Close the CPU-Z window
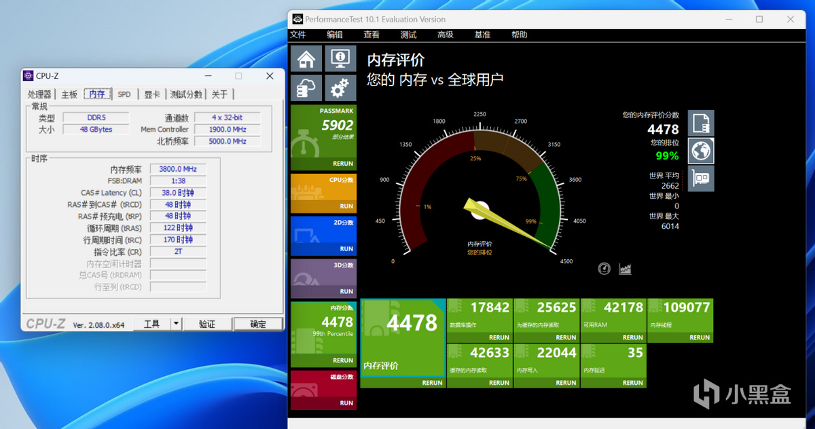Viewport: 815px width, 429px height. click(x=270, y=76)
